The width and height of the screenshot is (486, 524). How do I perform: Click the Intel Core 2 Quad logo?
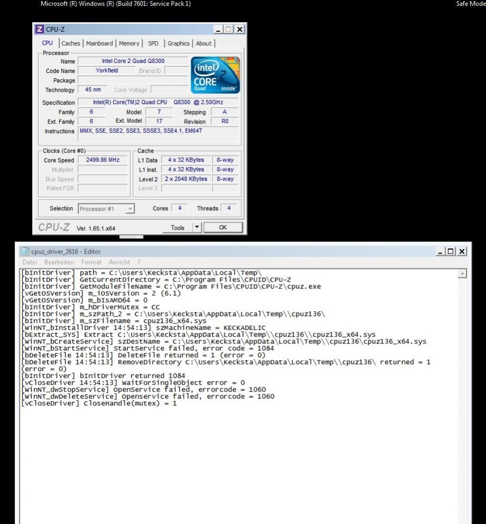coord(215,75)
